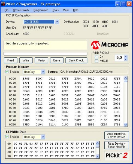Click Auto Import Hex + Write Device
This screenshot has height=164, width=133.
point(117,135)
